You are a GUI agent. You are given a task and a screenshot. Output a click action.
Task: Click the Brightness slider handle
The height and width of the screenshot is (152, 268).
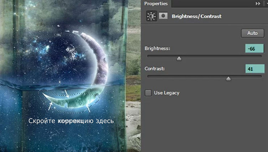179,58
